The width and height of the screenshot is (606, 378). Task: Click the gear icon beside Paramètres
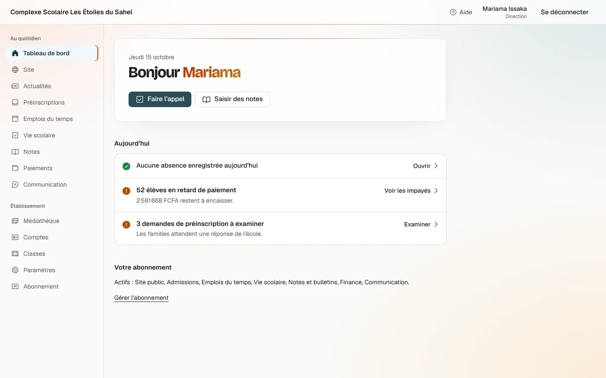[x=15, y=270]
